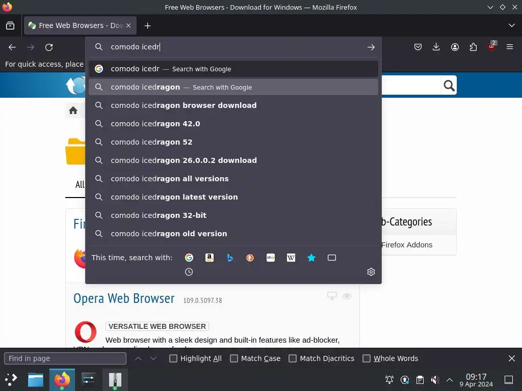Search this time with Google icon

point(189,258)
